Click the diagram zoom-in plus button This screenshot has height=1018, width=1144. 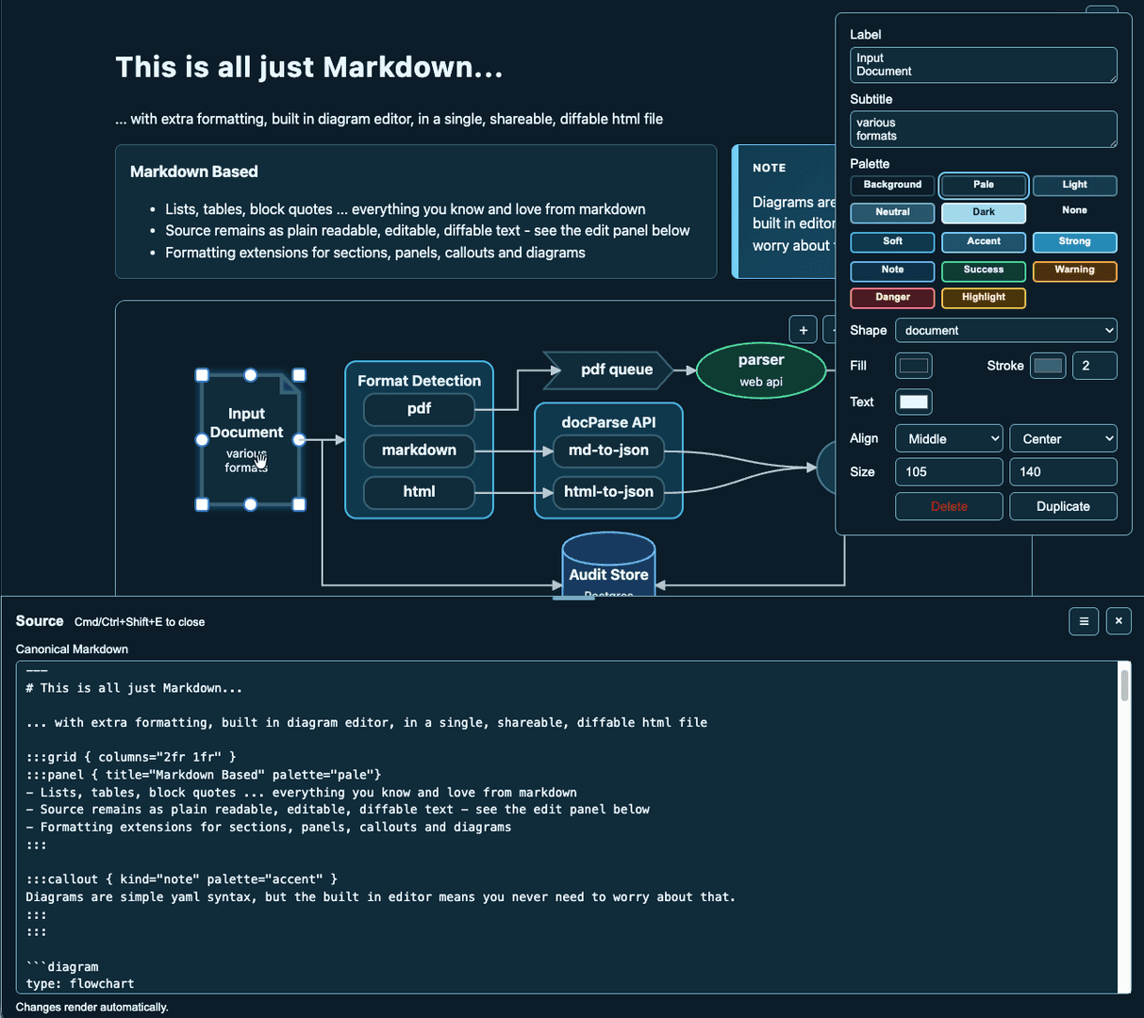pyautogui.click(x=803, y=330)
